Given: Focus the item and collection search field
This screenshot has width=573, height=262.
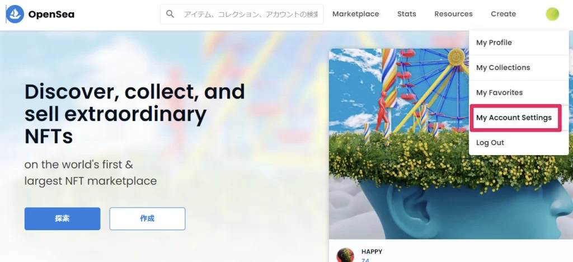Looking at the screenshot, I should pos(242,14).
